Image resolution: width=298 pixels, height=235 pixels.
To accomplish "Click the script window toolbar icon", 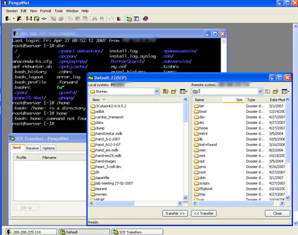I will point(137,19).
